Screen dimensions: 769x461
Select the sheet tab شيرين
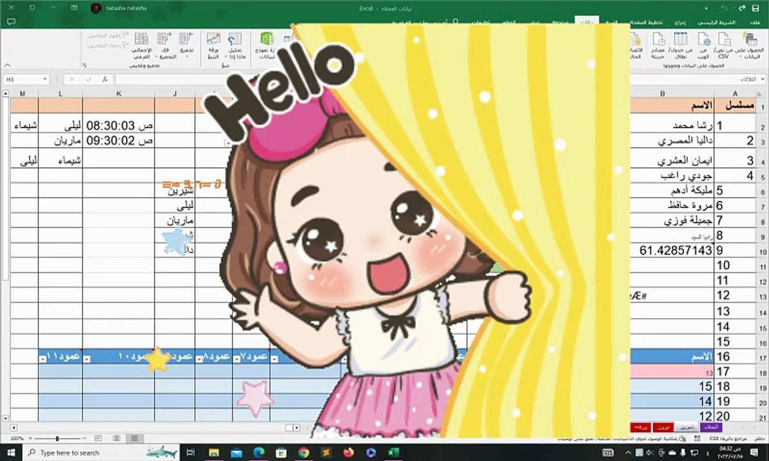pos(687,426)
